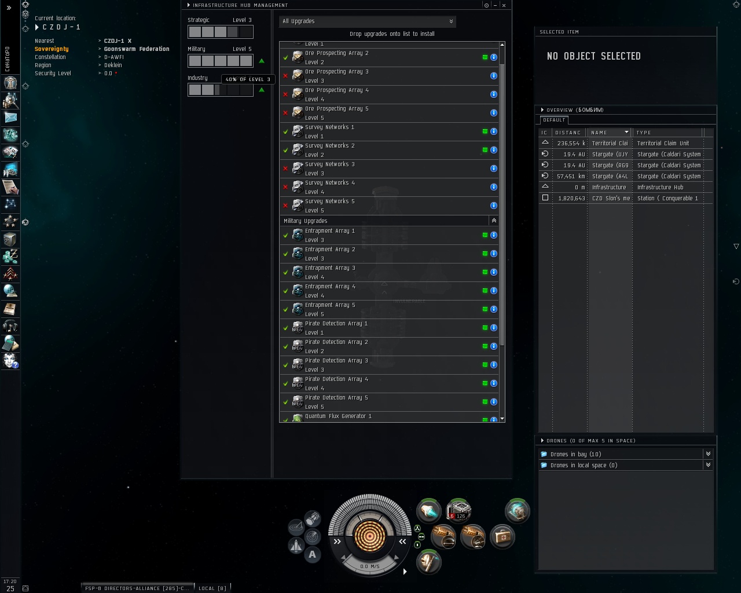The image size is (741, 593).
Task: Toggle the green indicator for Survey Networks 1
Action: (x=485, y=131)
